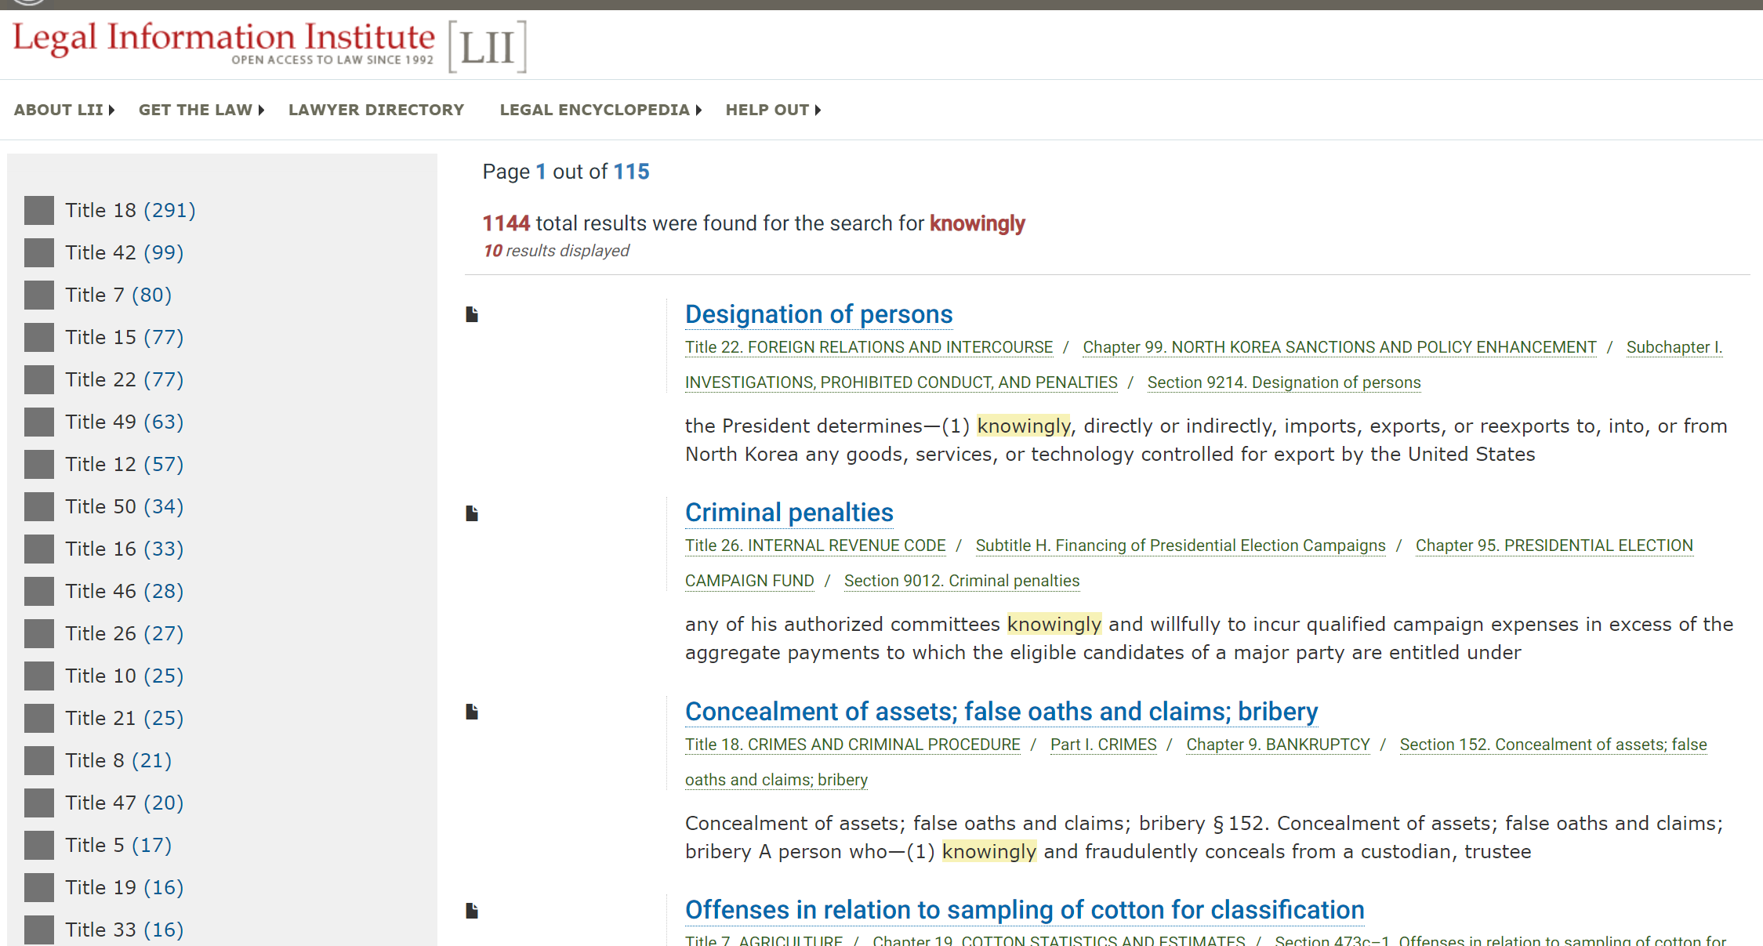Follow Chapter 95. PRESIDENTIAL ELECTION CAMPAIGN FUND breadcrumb
The width and height of the screenshot is (1763, 946).
pyautogui.click(x=1554, y=545)
